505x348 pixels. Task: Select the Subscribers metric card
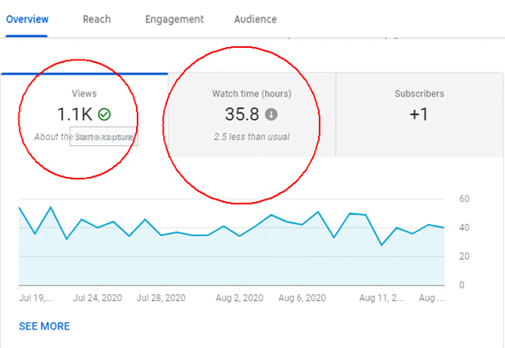coord(419,115)
